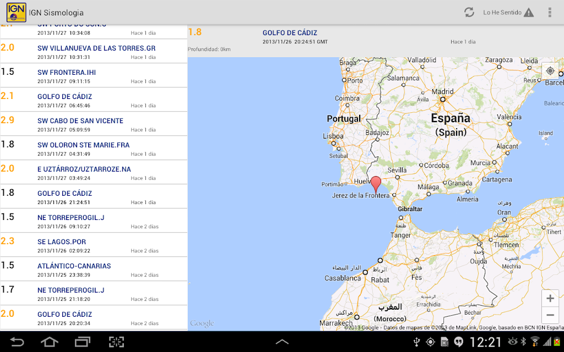Tap the Lo He Sentido warning button

[508, 13]
